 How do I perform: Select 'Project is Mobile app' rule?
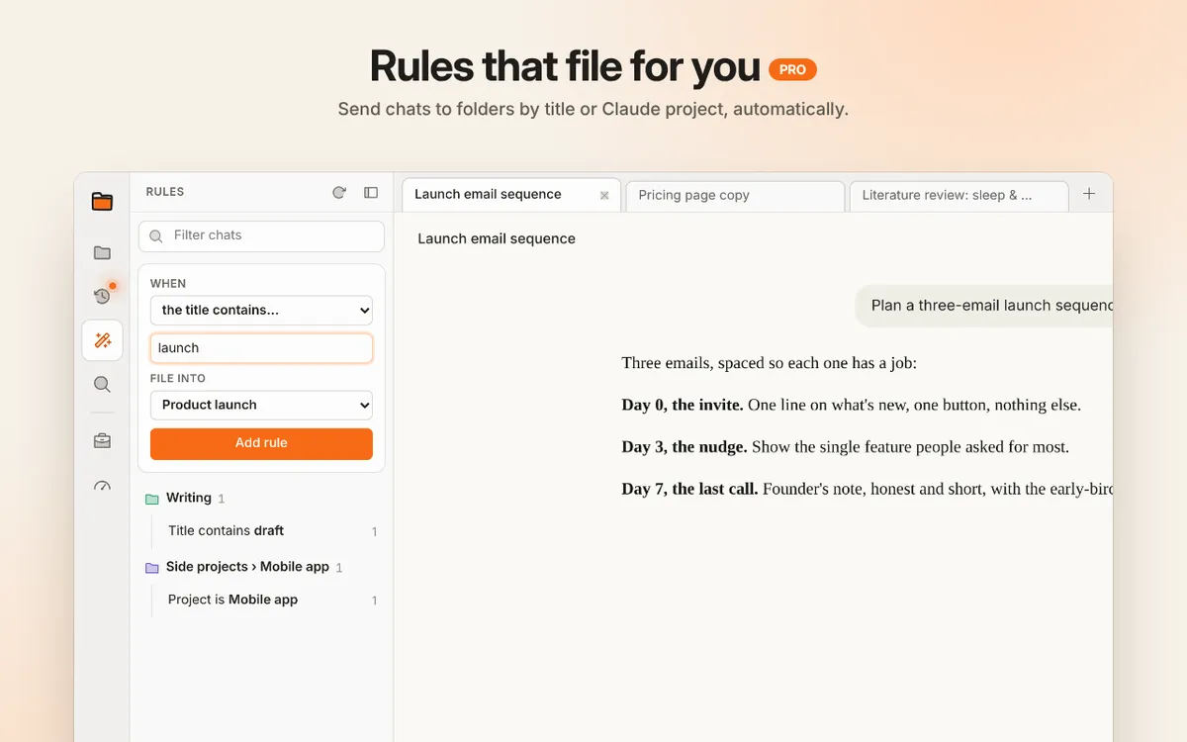coord(268,600)
